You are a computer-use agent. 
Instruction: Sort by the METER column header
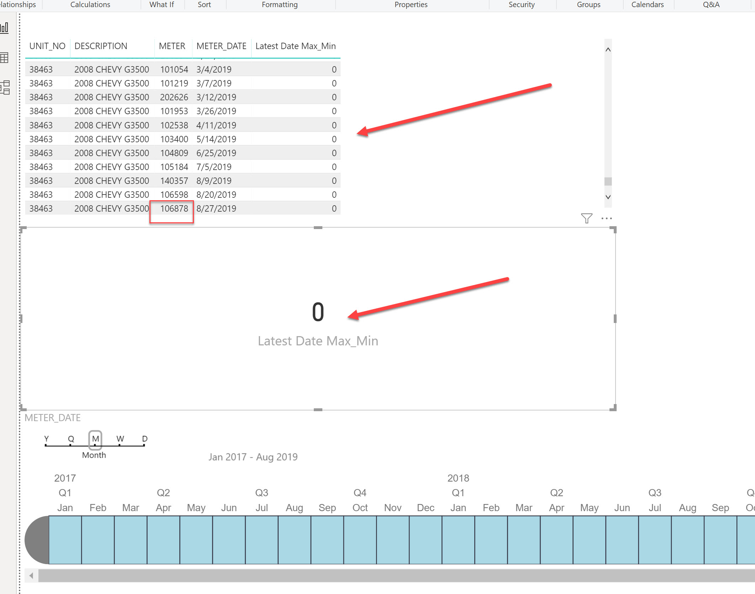pos(172,46)
